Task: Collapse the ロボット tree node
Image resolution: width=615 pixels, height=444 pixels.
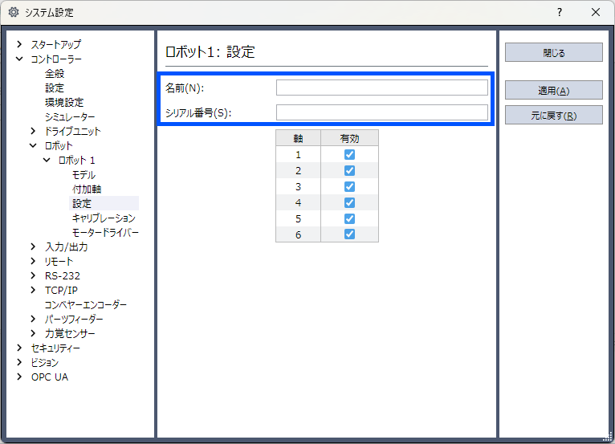Action: (x=33, y=145)
